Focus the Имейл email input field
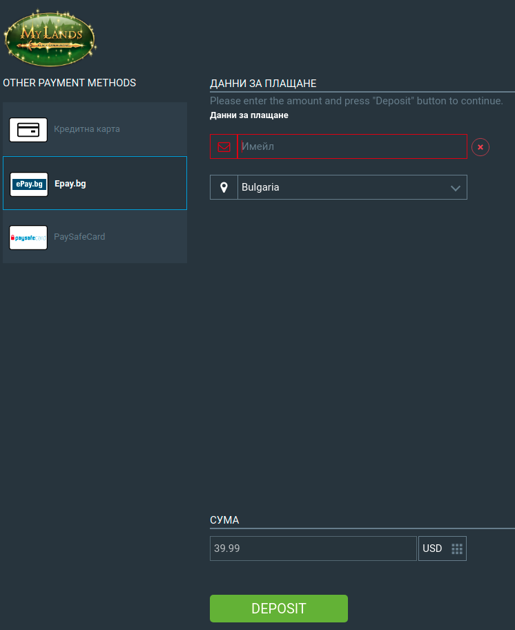Viewport: 515px width, 630px height. click(x=353, y=146)
